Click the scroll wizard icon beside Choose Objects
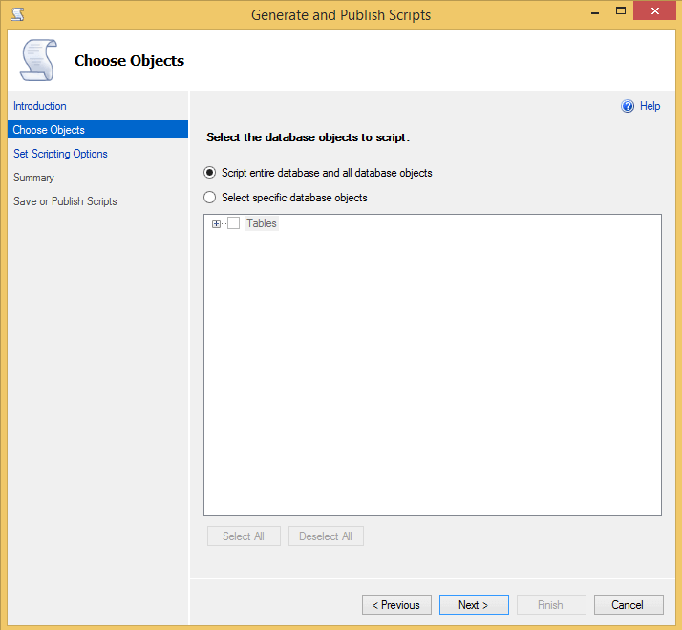The image size is (682, 630). tap(38, 61)
